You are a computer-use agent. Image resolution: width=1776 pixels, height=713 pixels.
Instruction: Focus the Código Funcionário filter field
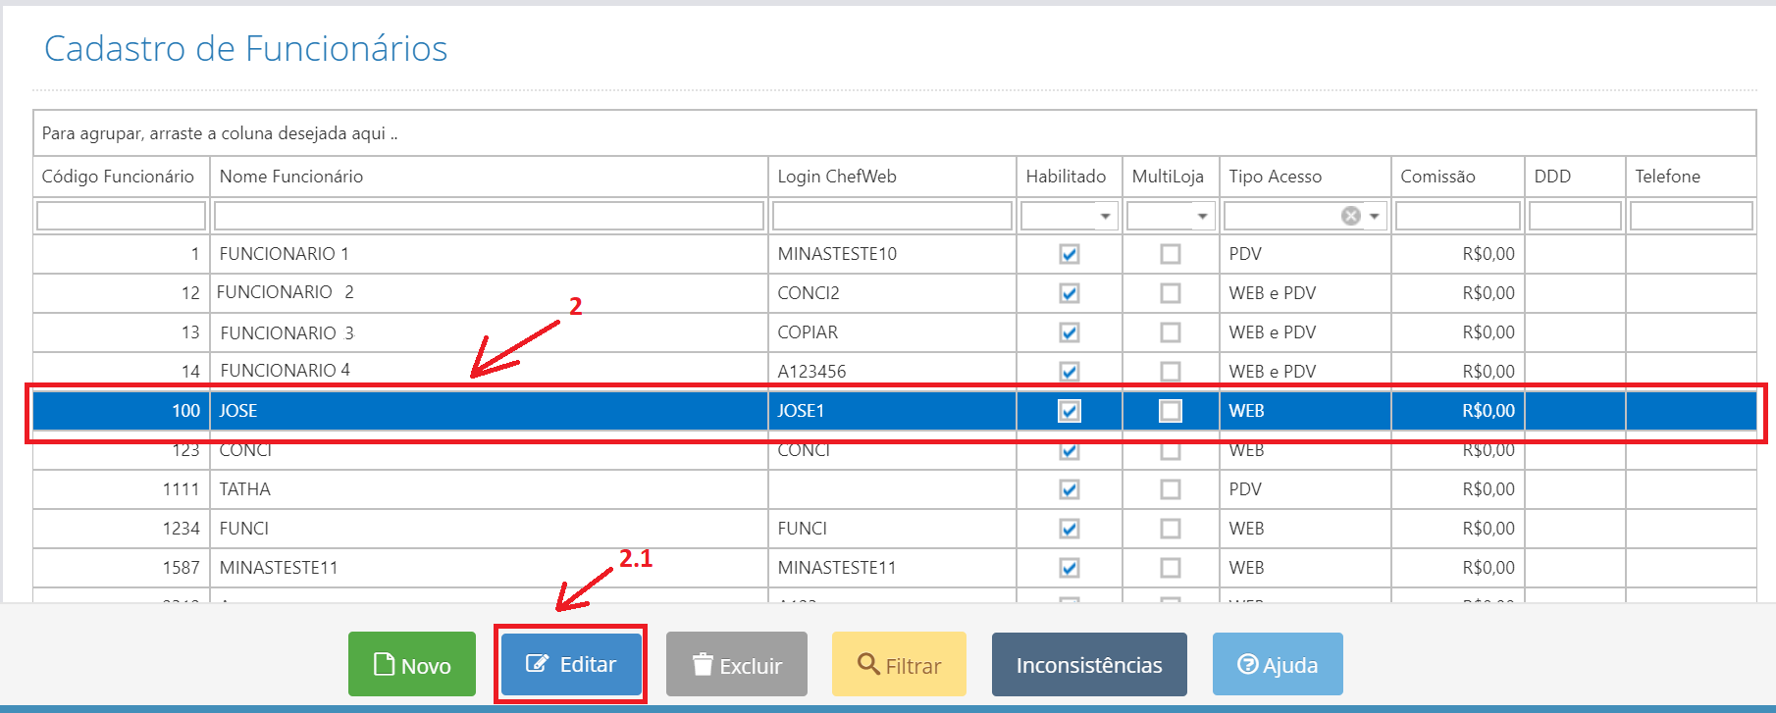(121, 216)
